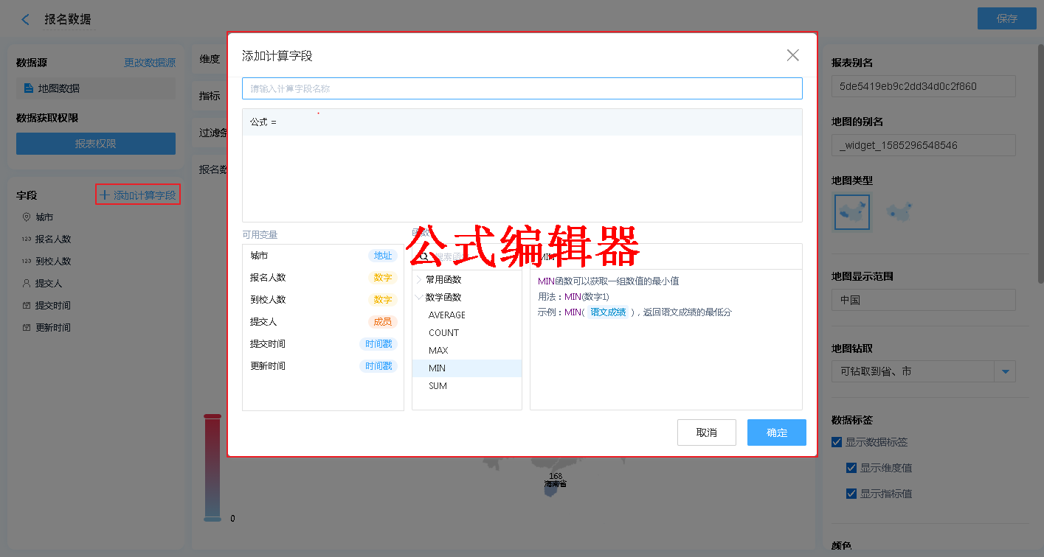Expand the 常用函数 category

pyautogui.click(x=419, y=280)
